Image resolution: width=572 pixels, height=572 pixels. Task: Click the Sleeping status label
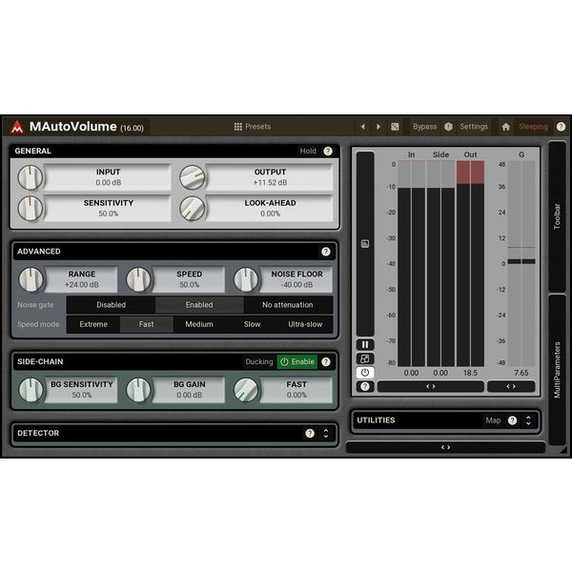[x=533, y=127]
